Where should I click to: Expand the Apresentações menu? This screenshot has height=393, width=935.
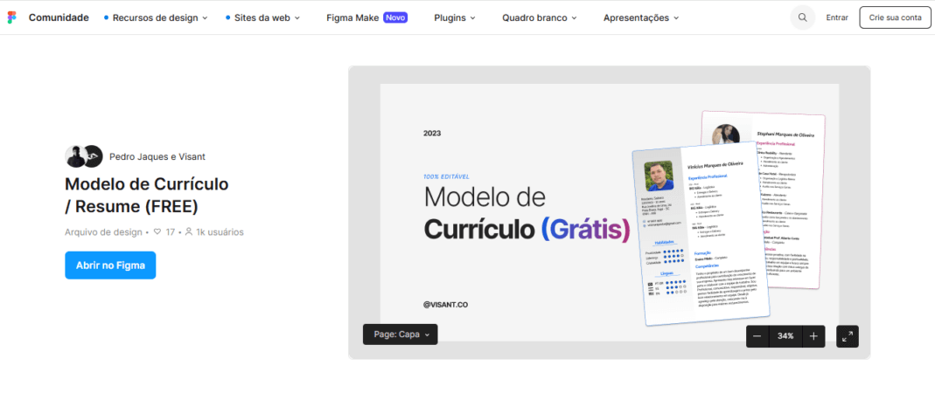641,17
